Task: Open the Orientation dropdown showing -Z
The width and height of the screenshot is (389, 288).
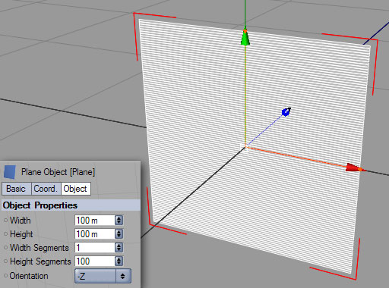Action: (x=103, y=276)
